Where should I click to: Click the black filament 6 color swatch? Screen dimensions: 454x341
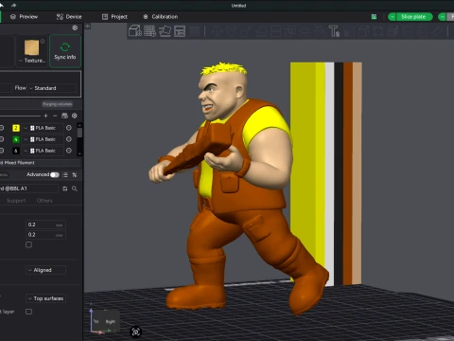(16, 151)
